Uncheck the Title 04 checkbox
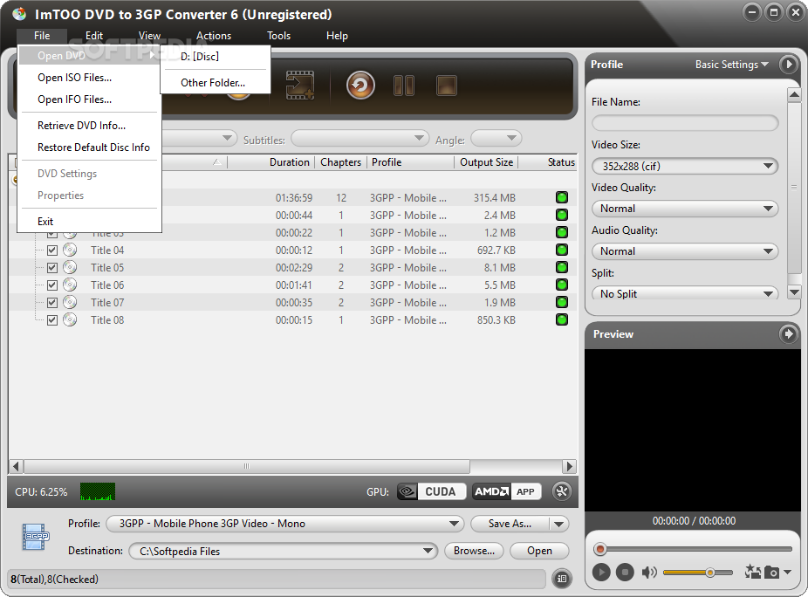Screen dimensions: 808x597 tap(52, 250)
